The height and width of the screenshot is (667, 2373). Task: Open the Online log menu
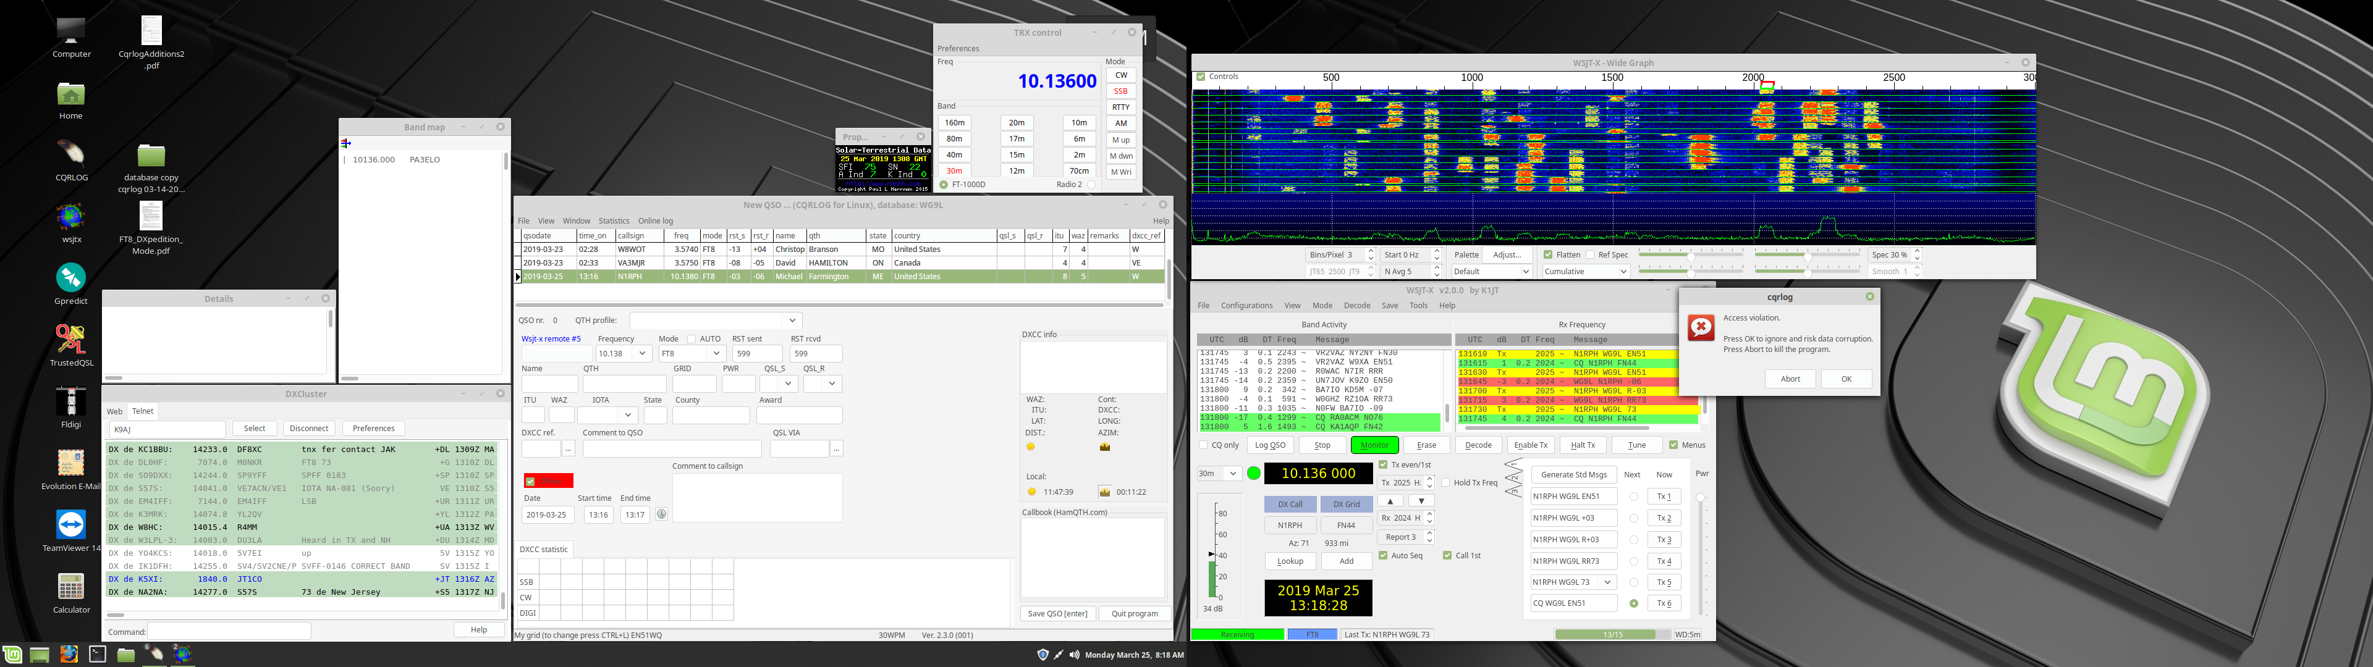655,221
